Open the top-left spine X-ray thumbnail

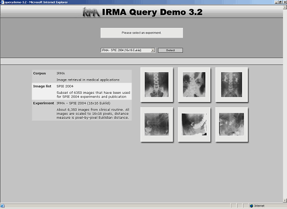[x=156, y=84]
